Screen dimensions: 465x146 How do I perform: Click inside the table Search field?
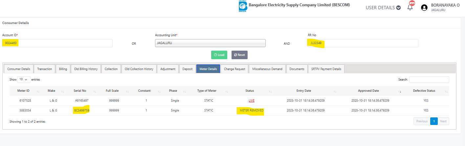click(x=429, y=80)
